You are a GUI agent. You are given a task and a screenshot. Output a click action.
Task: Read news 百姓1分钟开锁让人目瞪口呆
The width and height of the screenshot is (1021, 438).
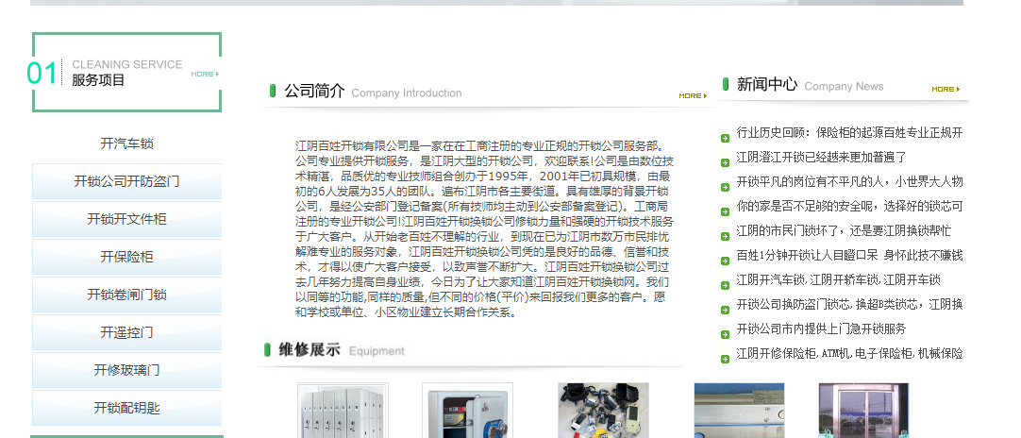(x=849, y=255)
